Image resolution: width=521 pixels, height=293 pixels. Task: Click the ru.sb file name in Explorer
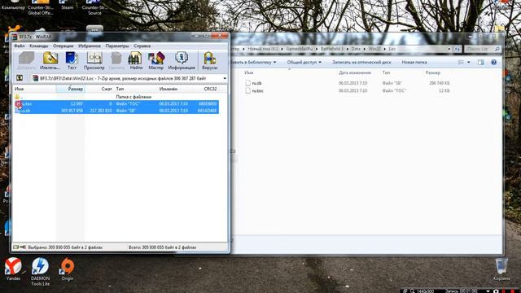[x=256, y=83]
